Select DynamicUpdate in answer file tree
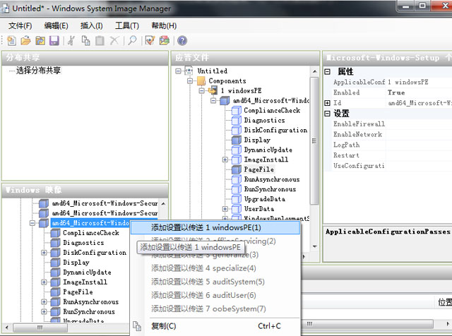452x336 pixels. (268, 150)
